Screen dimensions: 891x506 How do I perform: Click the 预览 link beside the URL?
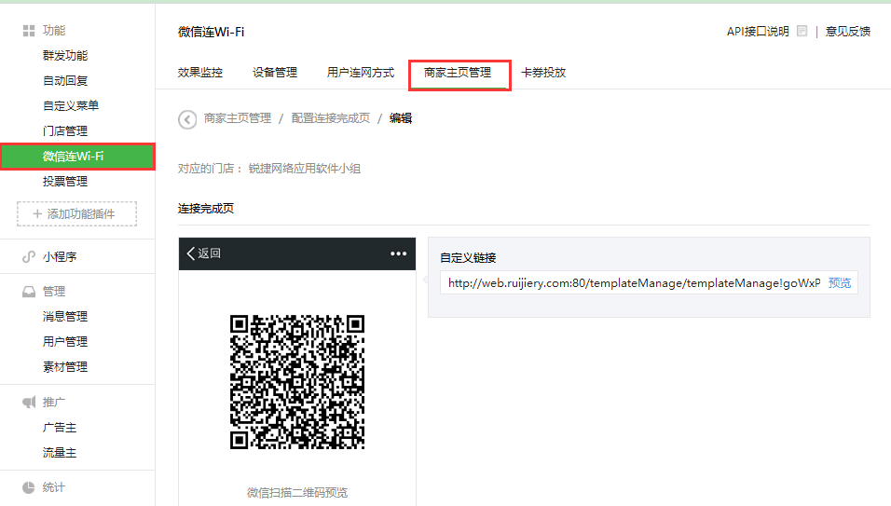tap(840, 283)
